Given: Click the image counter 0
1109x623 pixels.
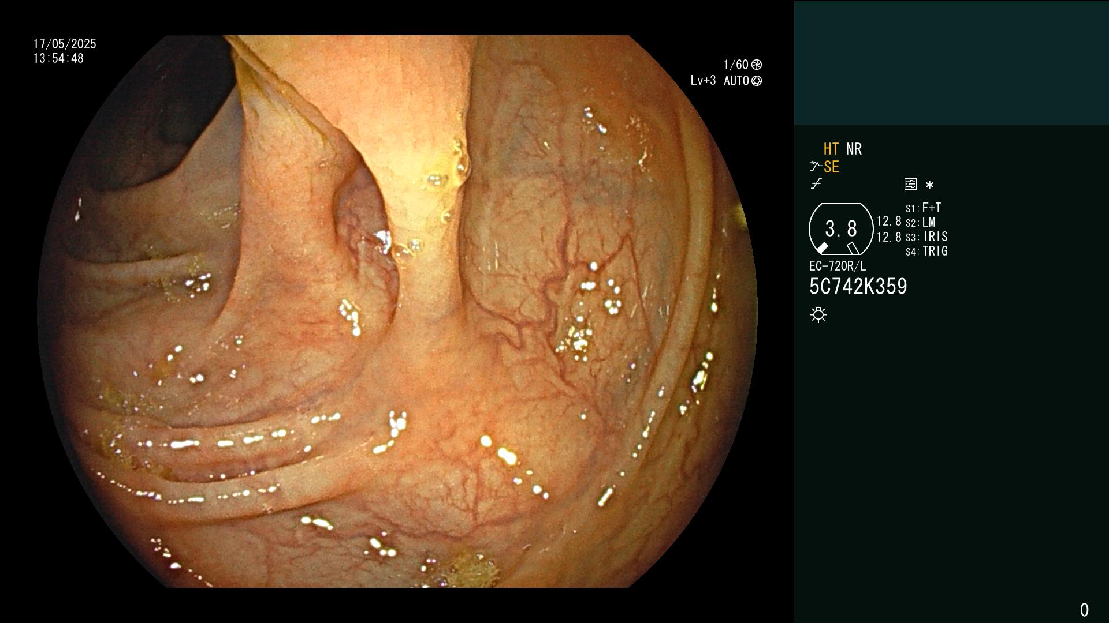Looking at the screenshot, I should coord(1085,610).
